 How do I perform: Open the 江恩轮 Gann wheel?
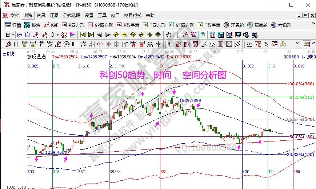pos(234,25)
